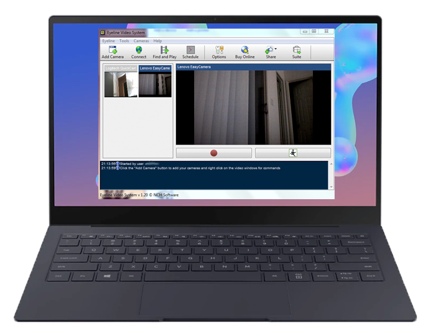The image size is (433, 332).
Task: Select the Logitech QuickCam thumbnail
Action: click(121, 81)
